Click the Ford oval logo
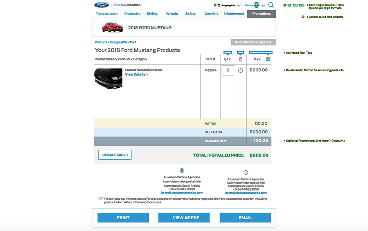Viewport: 368px width, 231px height. 101,5
